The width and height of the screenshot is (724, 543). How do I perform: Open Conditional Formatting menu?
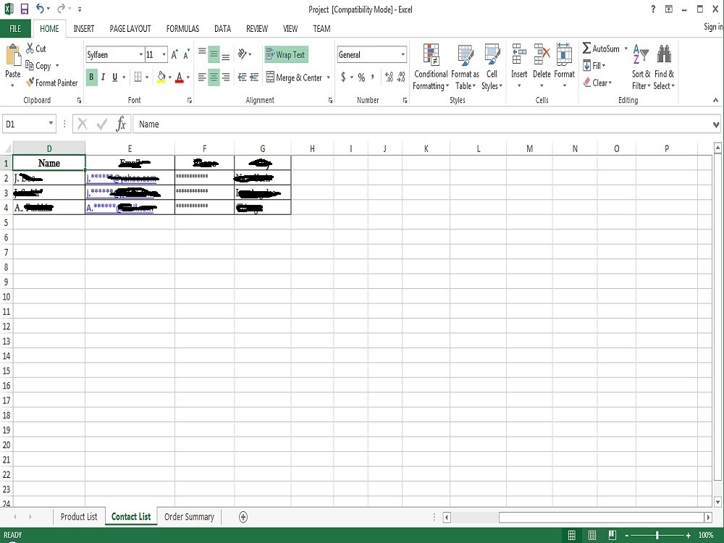[431, 67]
